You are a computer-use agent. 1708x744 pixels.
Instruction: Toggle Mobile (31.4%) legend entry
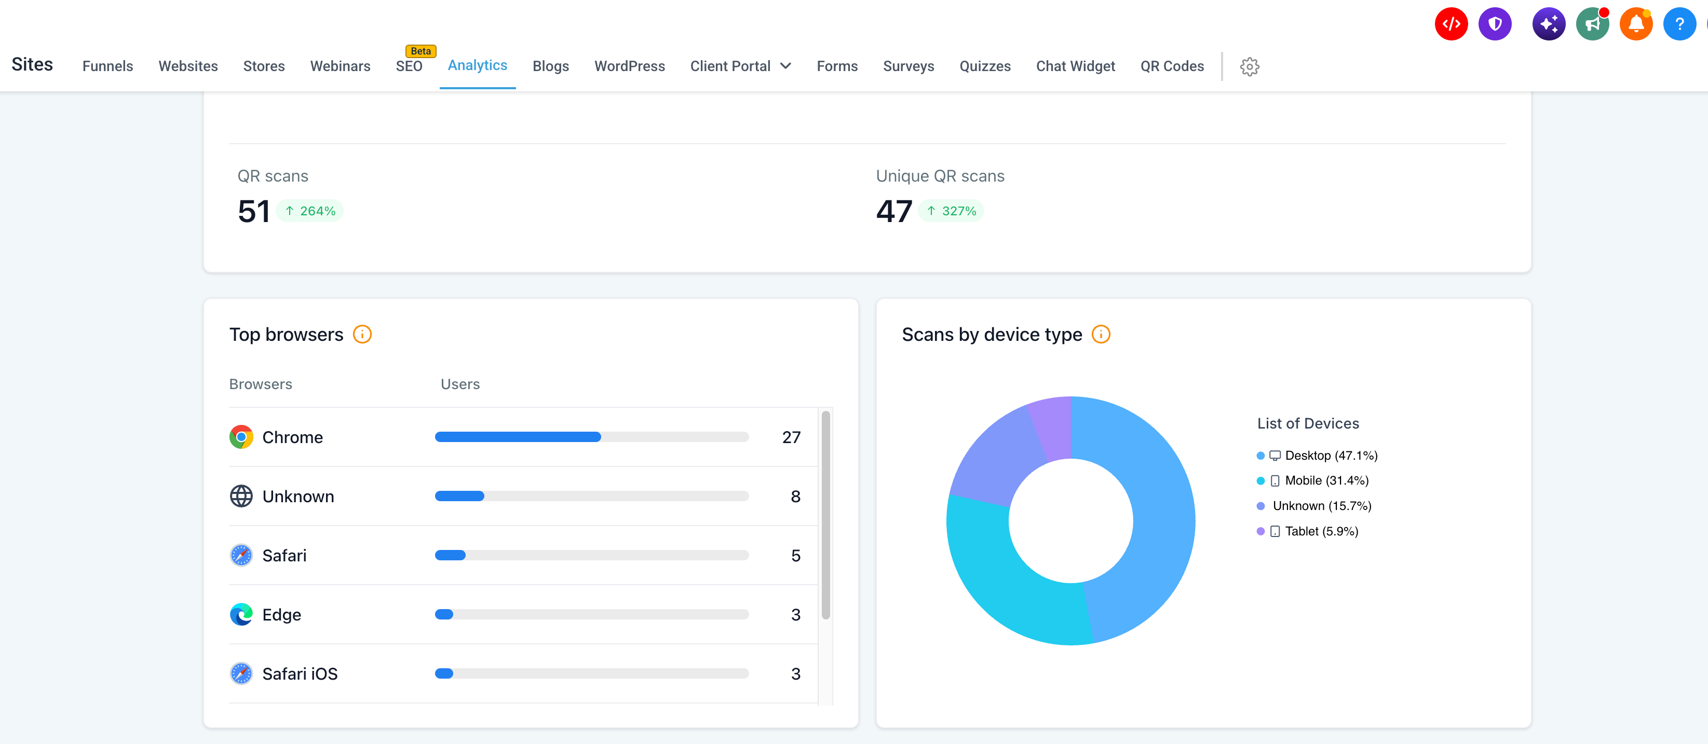pos(1313,481)
